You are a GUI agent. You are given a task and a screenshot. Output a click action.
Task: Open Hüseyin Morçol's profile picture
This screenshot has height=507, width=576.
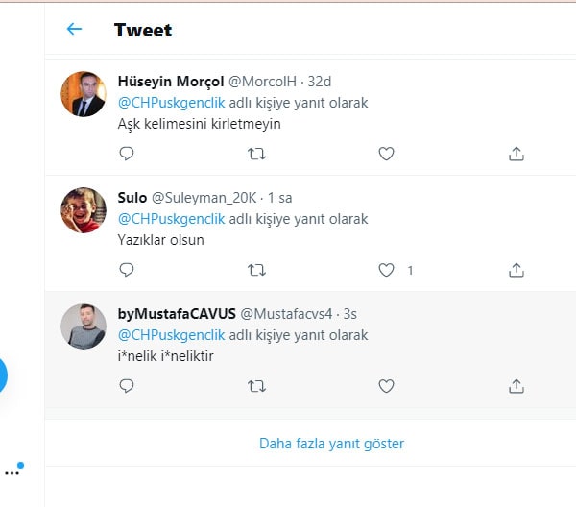tap(84, 94)
